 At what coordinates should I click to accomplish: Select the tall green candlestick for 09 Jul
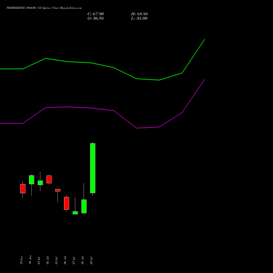pos(93,168)
